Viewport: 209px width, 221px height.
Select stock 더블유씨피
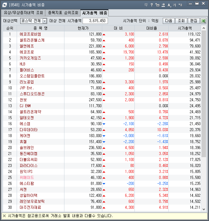(x=29, y=160)
